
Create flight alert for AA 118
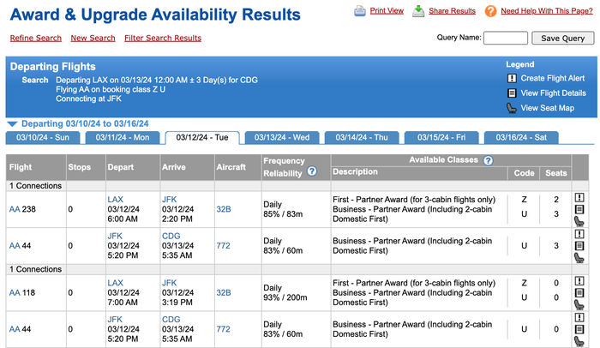pyautogui.click(x=579, y=281)
